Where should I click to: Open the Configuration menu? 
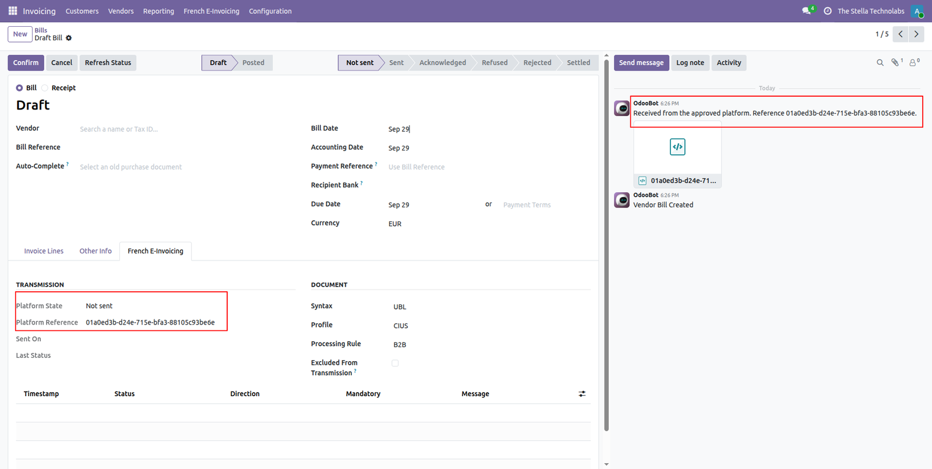(270, 11)
